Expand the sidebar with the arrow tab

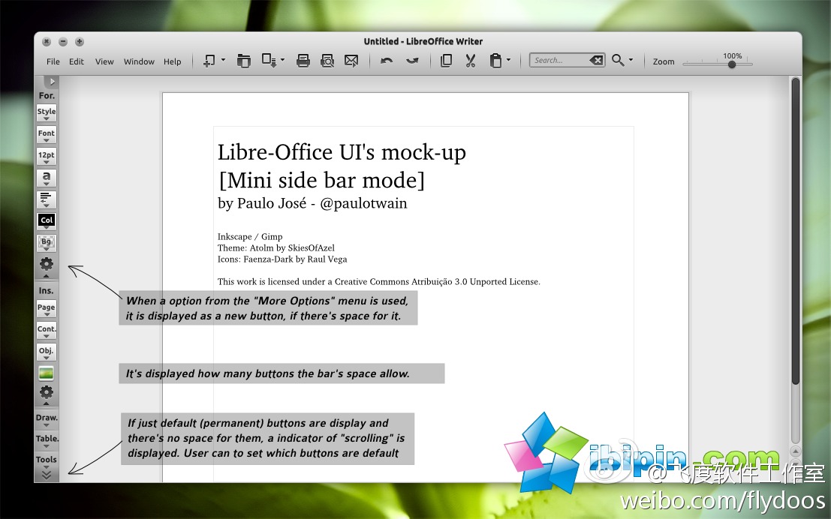click(51, 82)
